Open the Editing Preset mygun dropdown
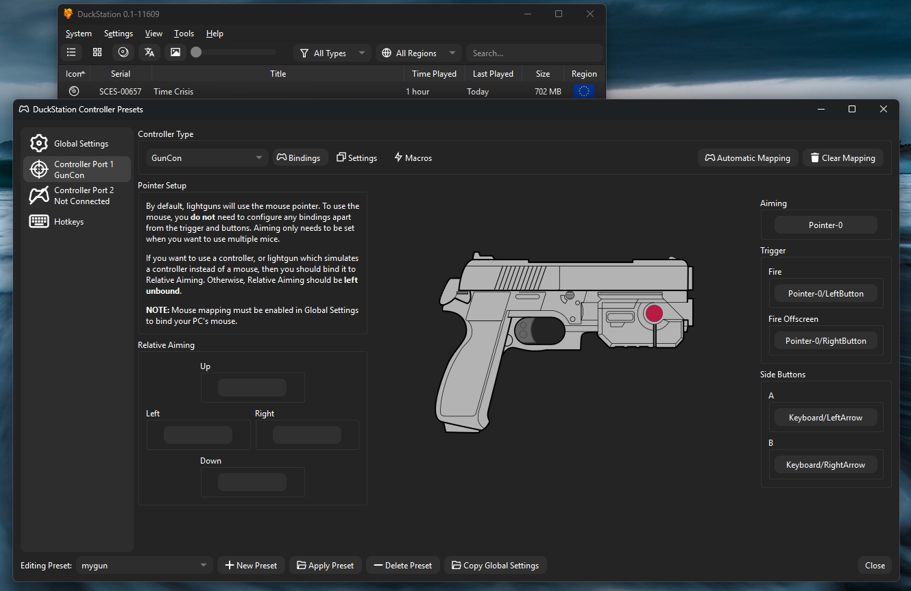This screenshot has width=911, height=591. pyautogui.click(x=144, y=565)
